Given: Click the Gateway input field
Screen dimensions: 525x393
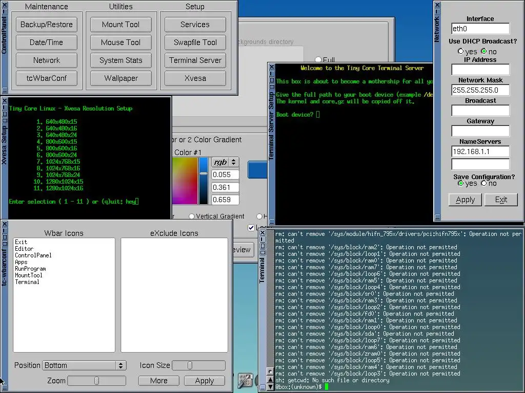Looking at the screenshot, I should click(x=480, y=130).
